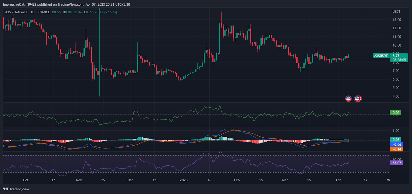The image size is (412, 194).
Task: Click the USDT currency label on price axis
Action: [x=396, y=12]
